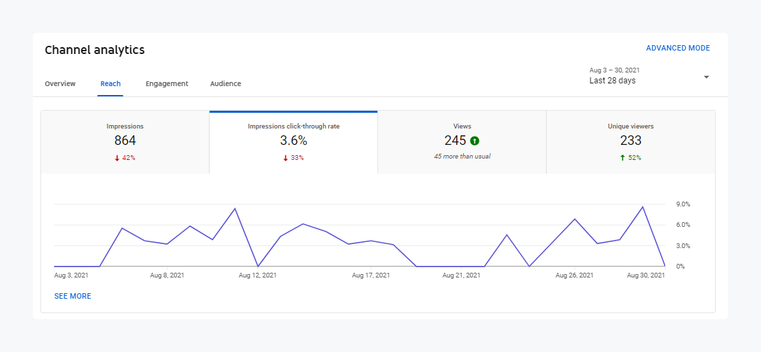Open the date range dropdown arrow
The height and width of the screenshot is (352, 761).
tap(706, 77)
